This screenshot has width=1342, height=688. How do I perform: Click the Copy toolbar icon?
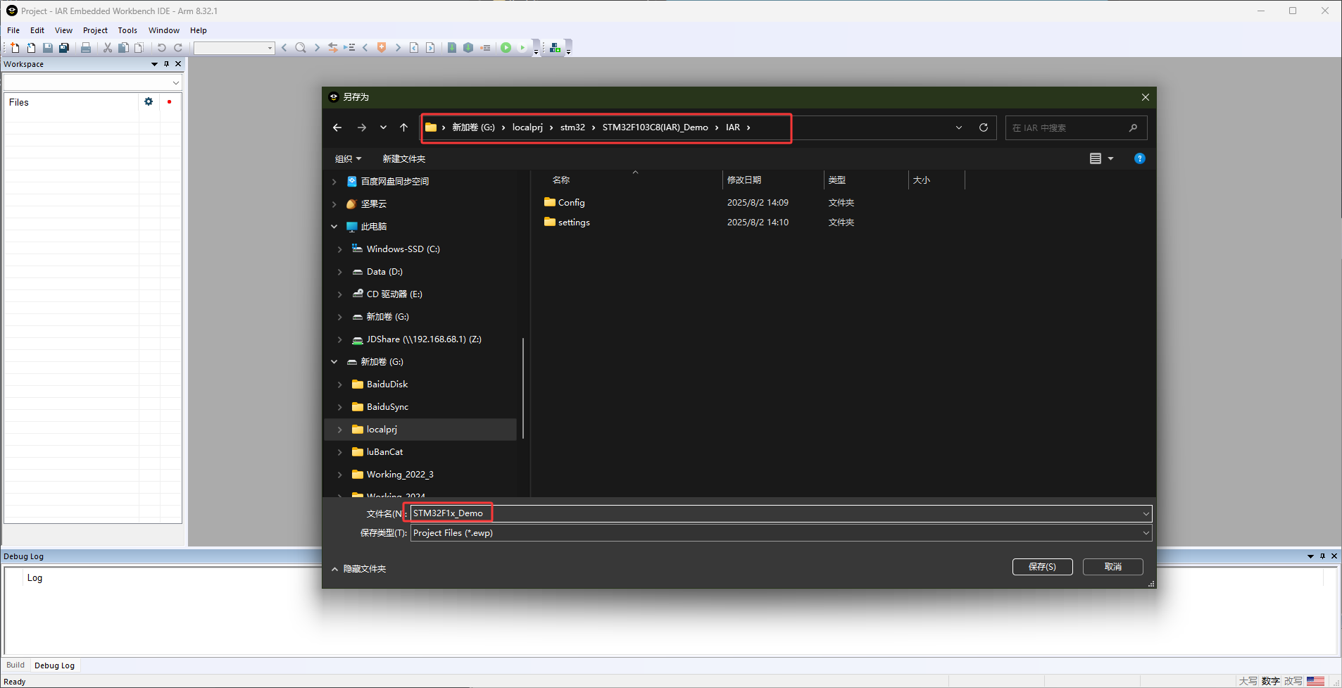[x=123, y=48]
